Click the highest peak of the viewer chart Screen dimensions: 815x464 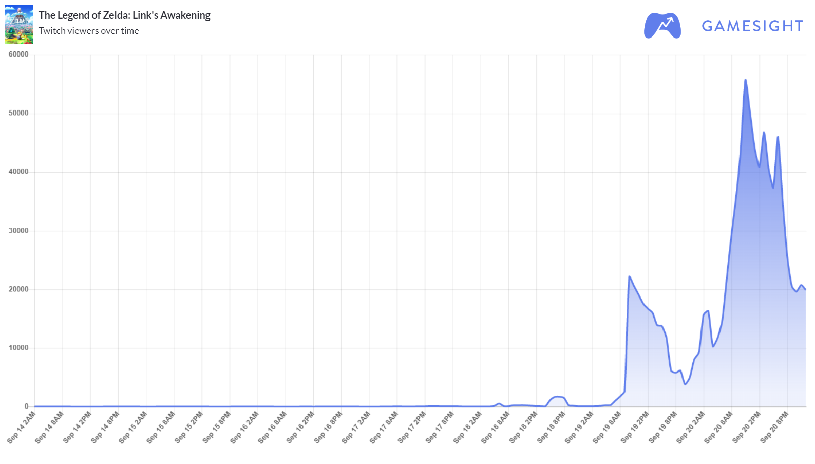pos(745,80)
